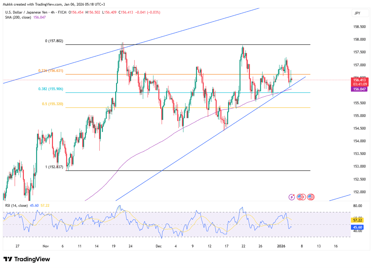Select the RSI (14, close) indicator legend
Viewport: 373px width, 268px height.
coord(16,205)
